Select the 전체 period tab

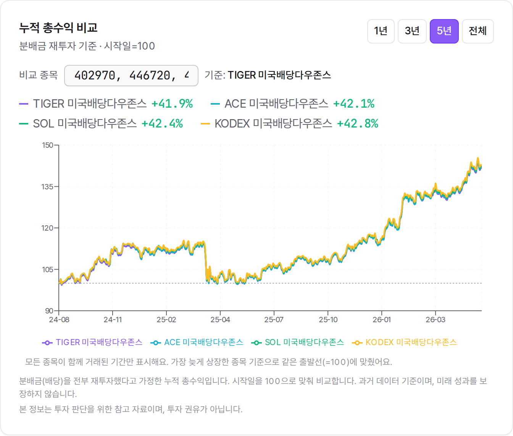point(478,31)
